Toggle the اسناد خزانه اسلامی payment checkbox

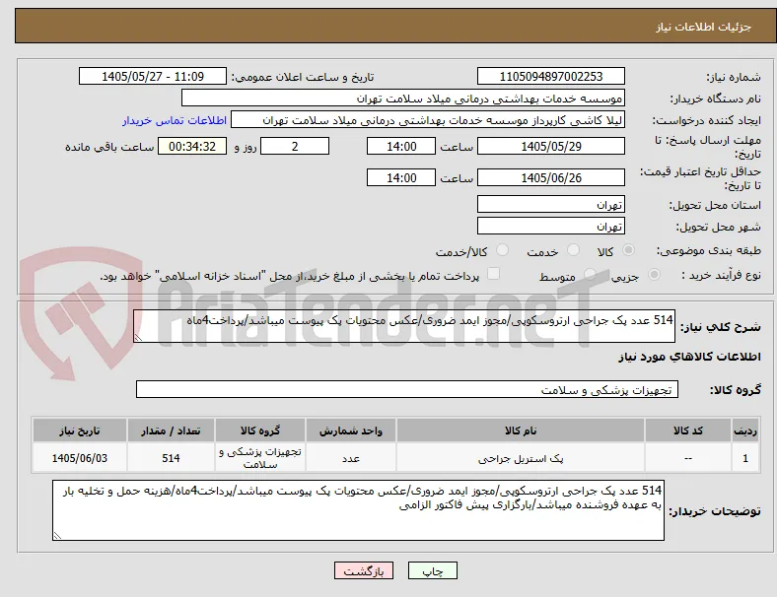494,274
